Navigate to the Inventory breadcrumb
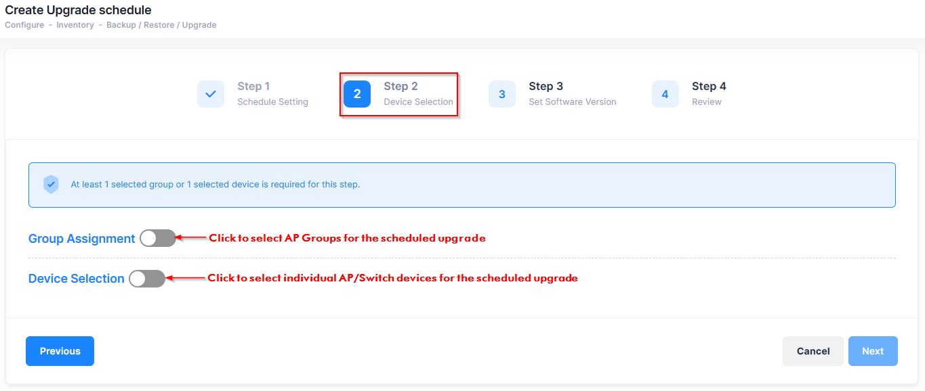This screenshot has height=391, width=925. click(75, 25)
